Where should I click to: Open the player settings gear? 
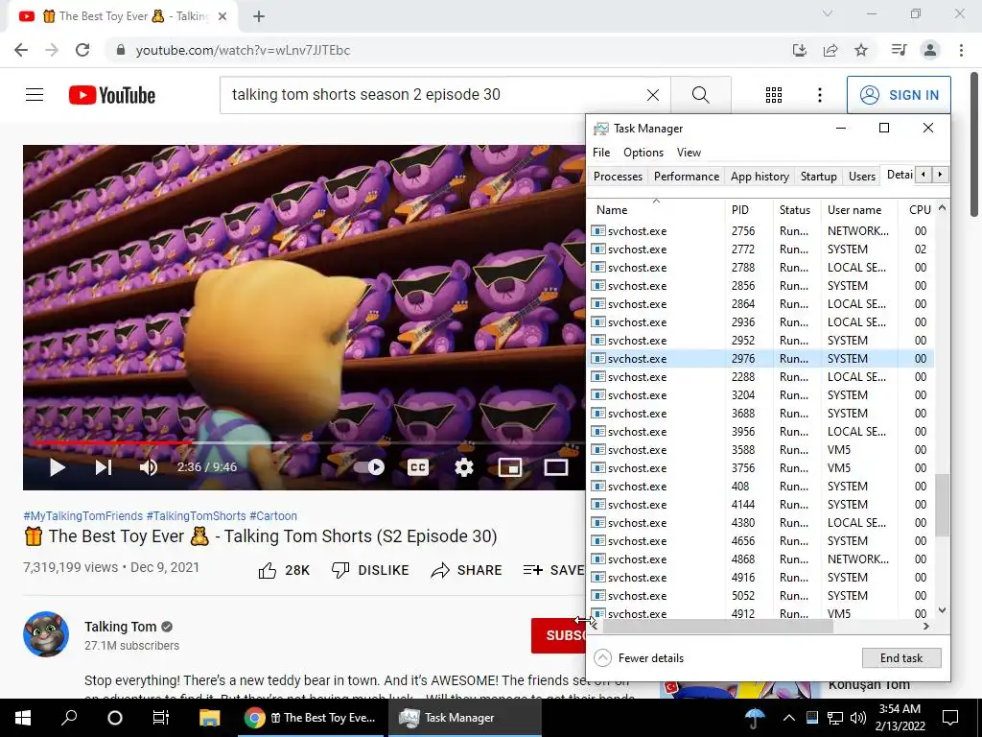pos(464,467)
